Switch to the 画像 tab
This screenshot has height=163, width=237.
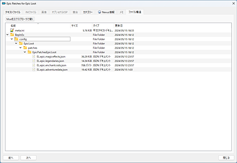tap(44, 12)
